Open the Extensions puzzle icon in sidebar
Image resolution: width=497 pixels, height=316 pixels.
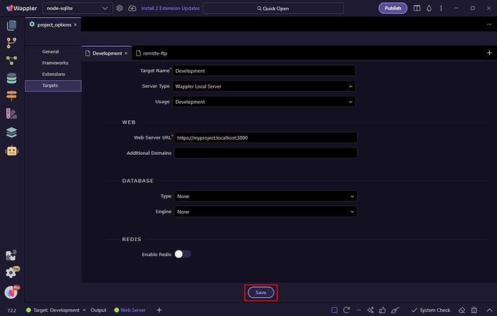pos(12,256)
